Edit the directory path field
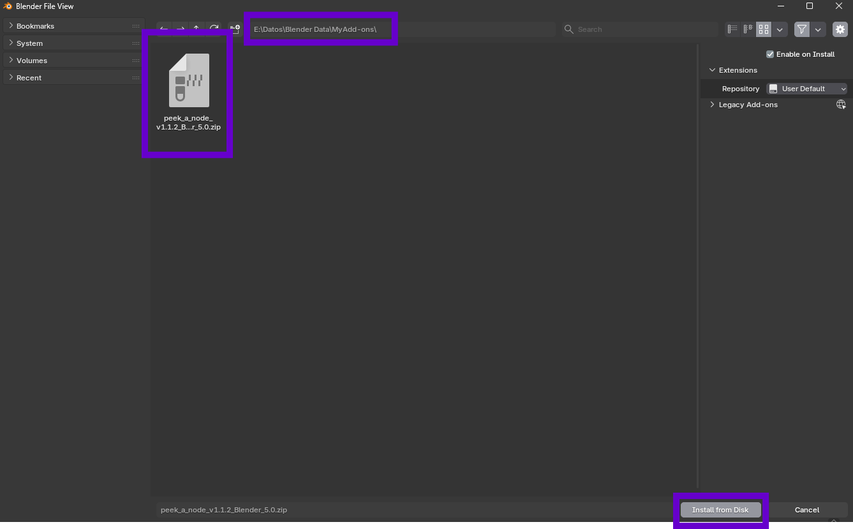The image size is (853, 529). [x=402, y=29]
